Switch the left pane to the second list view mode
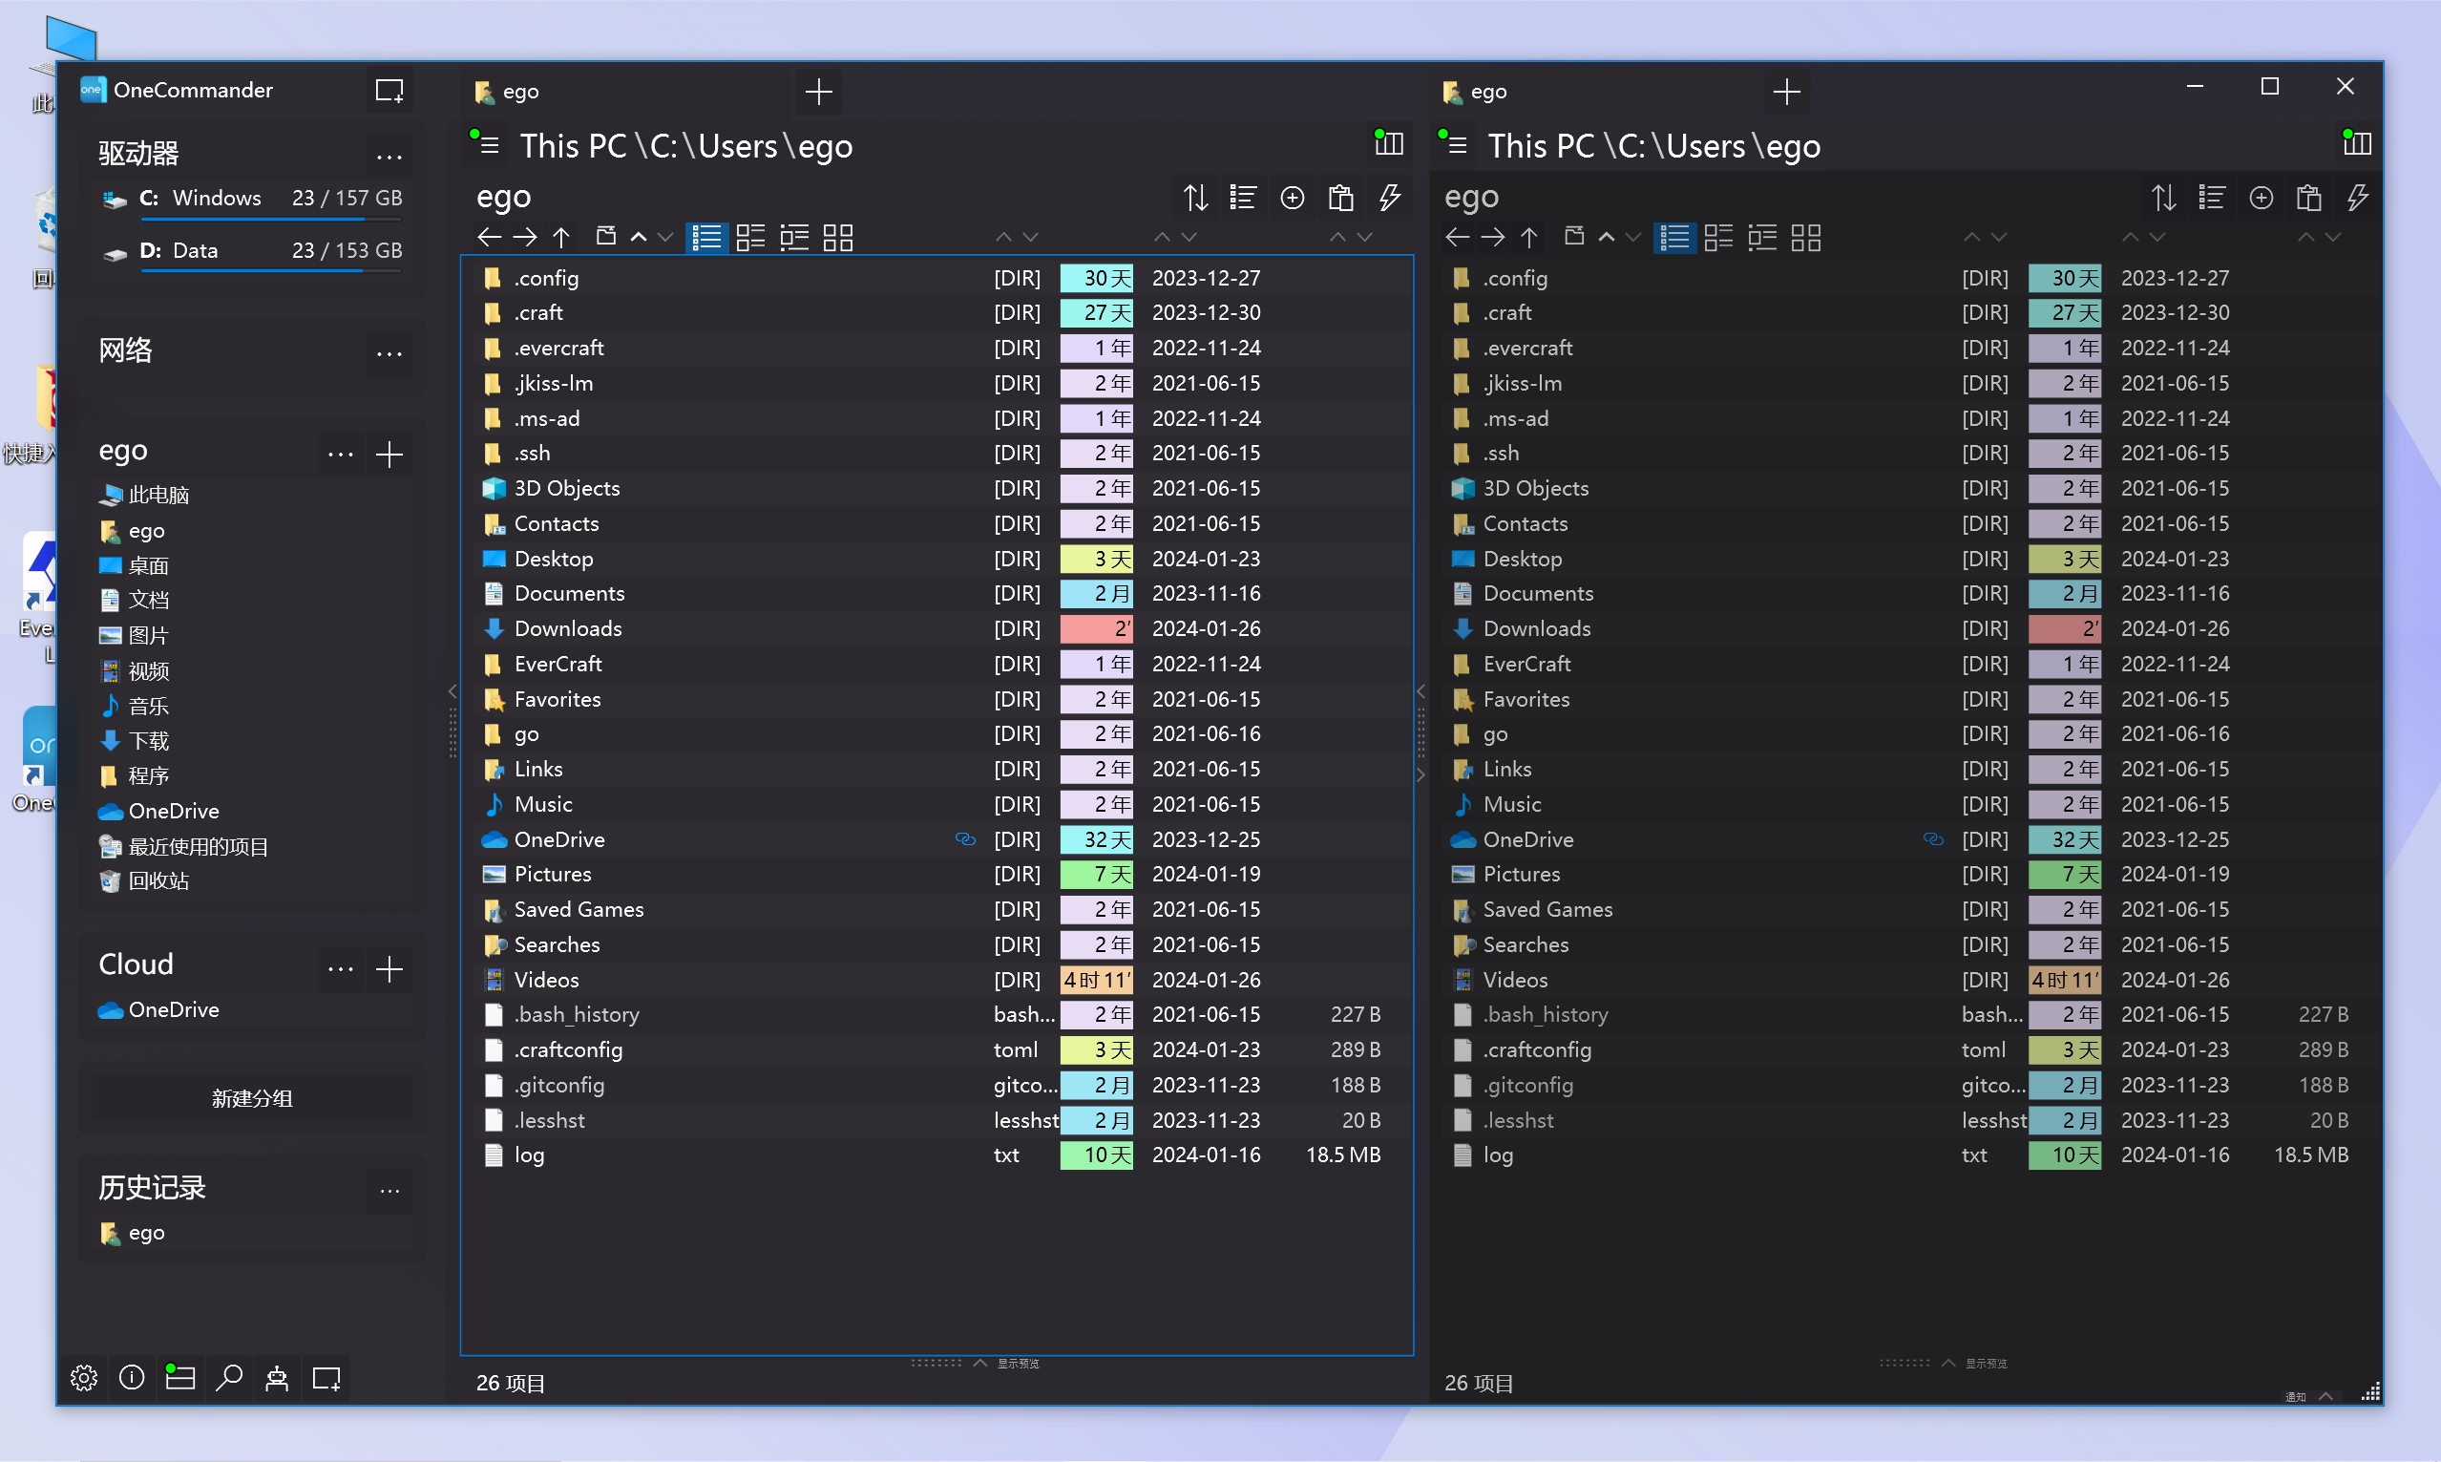2441x1462 pixels. (750, 238)
